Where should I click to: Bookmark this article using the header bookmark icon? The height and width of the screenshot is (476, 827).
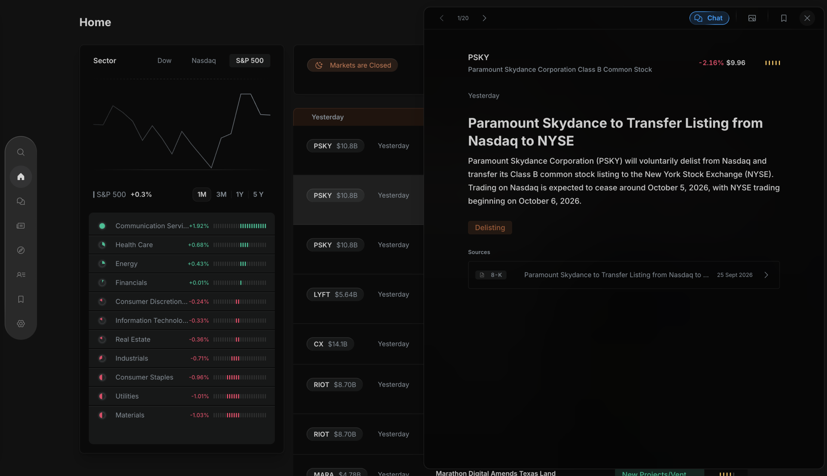[x=784, y=18]
